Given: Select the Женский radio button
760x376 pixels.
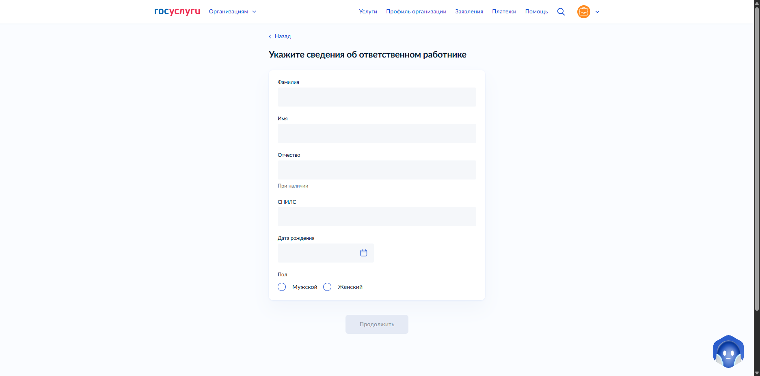Looking at the screenshot, I should click(x=327, y=287).
